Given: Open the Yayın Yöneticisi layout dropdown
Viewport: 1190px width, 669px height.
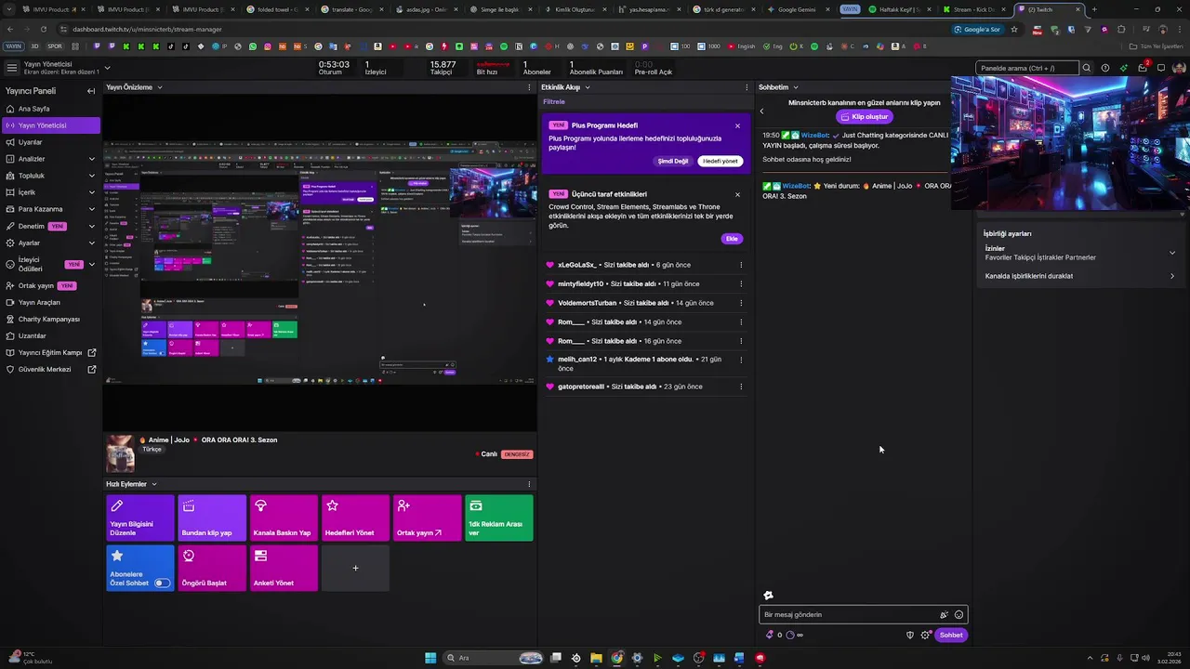Looking at the screenshot, I should [107, 67].
